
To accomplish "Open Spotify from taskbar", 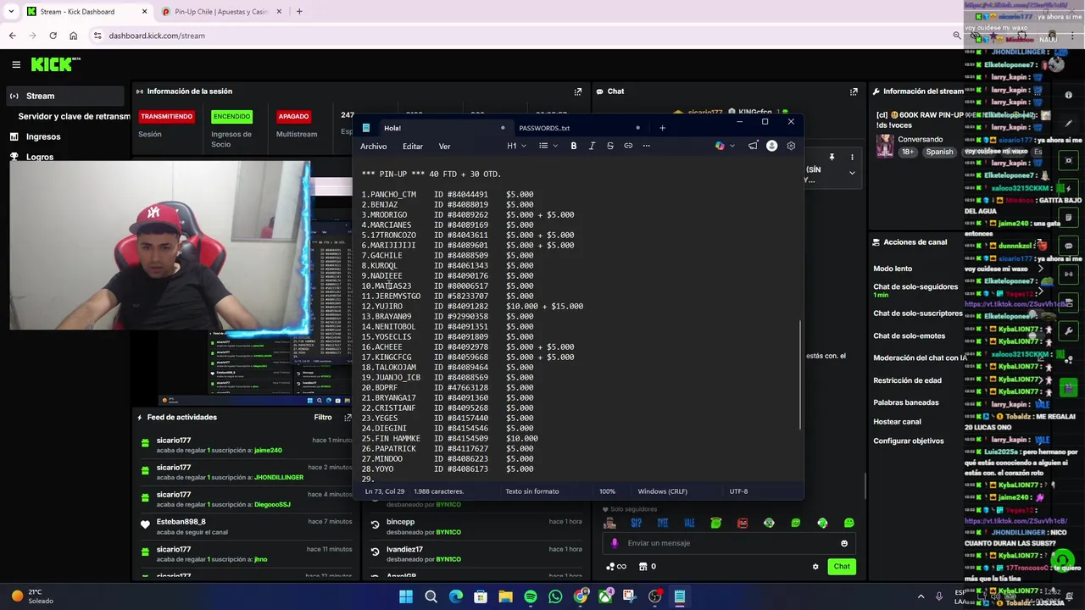I will (x=531, y=596).
